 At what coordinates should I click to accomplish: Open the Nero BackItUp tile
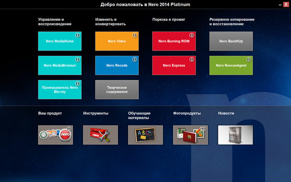[x=231, y=41]
